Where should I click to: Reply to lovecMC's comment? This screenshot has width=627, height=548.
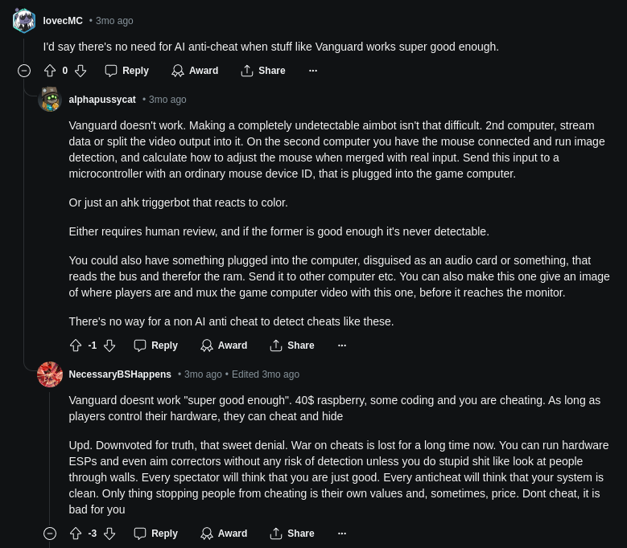click(x=127, y=71)
